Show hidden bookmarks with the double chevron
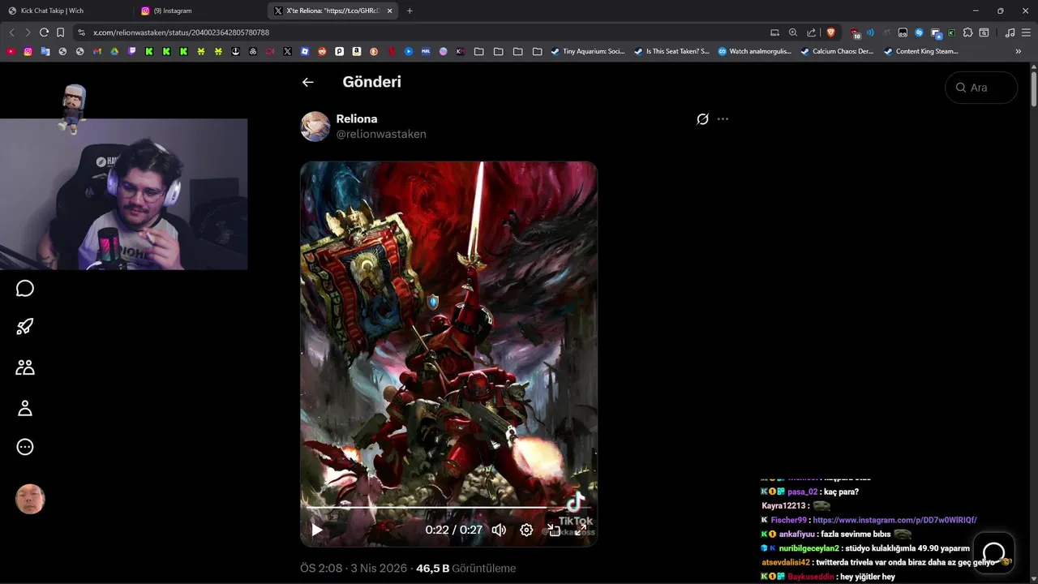Screen dimensions: 1038x584 click(x=1019, y=51)
